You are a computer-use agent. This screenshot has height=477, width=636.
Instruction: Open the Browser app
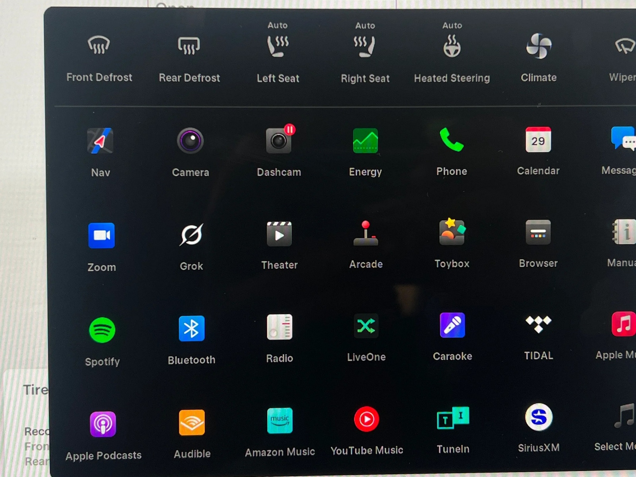[538, 233]
